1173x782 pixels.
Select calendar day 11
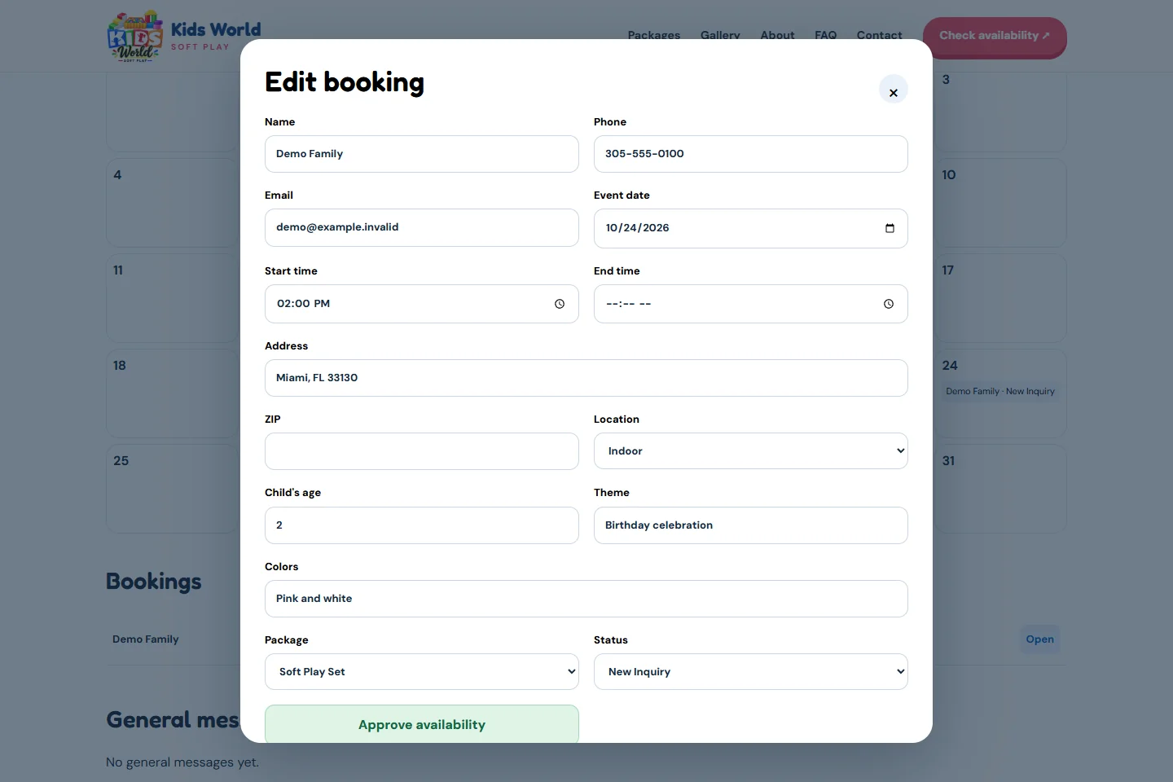(172, 298)
